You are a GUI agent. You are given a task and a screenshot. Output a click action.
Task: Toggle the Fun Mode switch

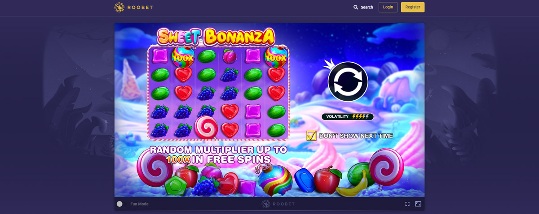(119, 204)
